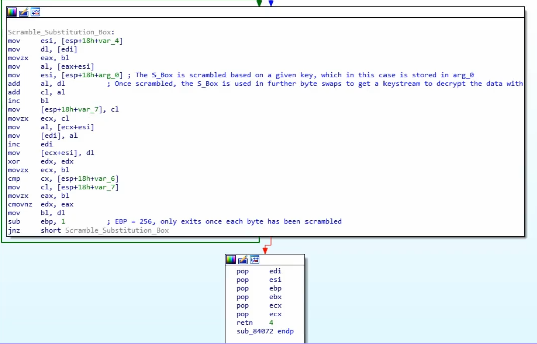
Task: Select the 'cmovnz edx, eax' line
Action: click(x=40, y=204)
